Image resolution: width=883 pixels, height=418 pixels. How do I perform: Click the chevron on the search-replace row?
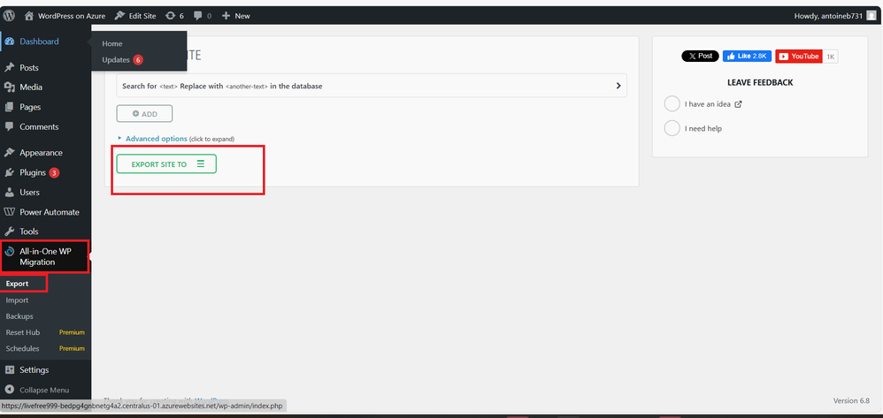(618, 86)
